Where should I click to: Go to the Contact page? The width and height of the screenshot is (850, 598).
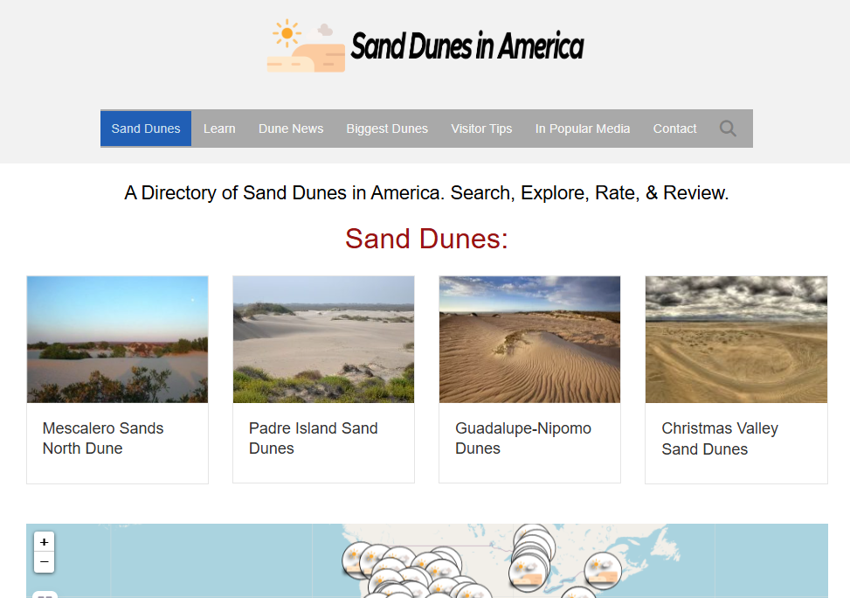tap(675, 129)
